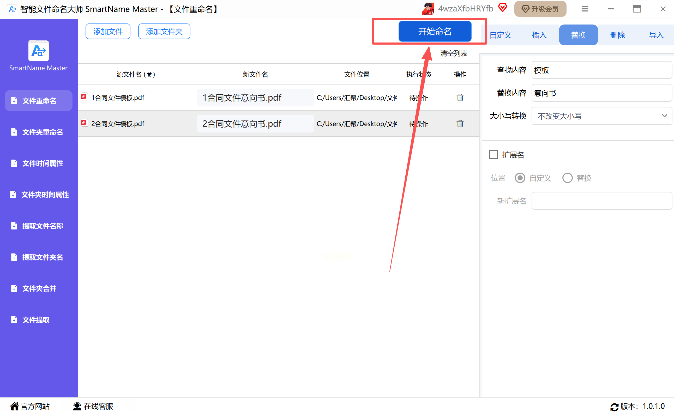Switch to the 删除 tab
Screen dimensions: 674x412
617,35
